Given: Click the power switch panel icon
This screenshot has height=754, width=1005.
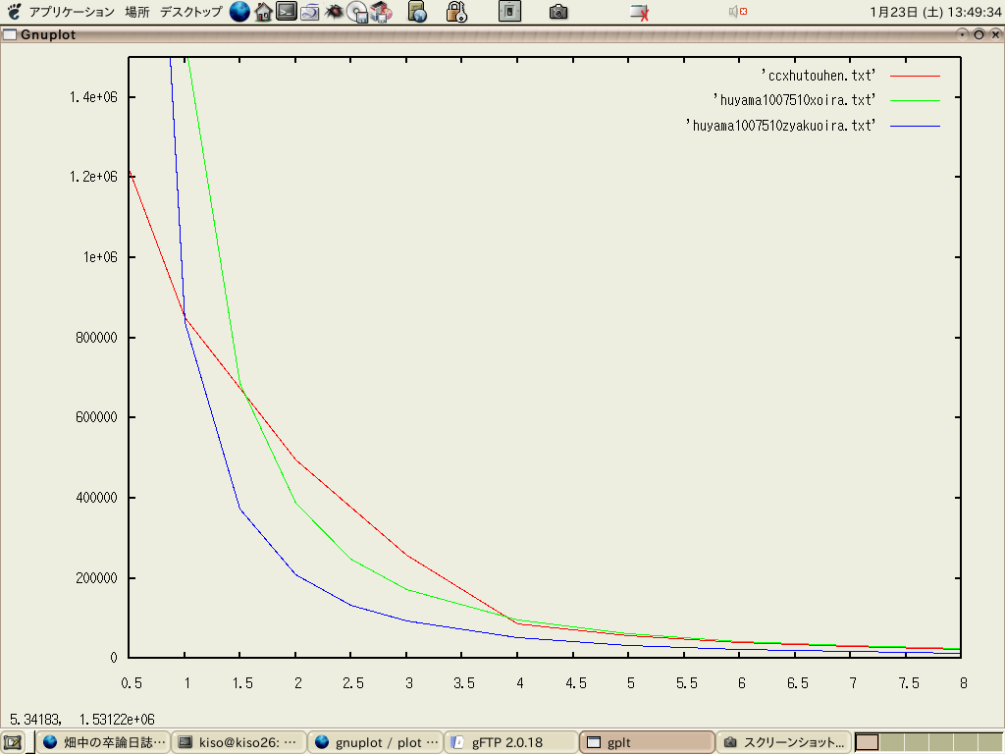Looking at the screenshot, I should pos(509,12).
